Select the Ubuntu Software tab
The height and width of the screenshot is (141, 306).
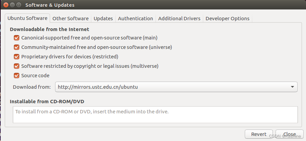coord(27,19)
